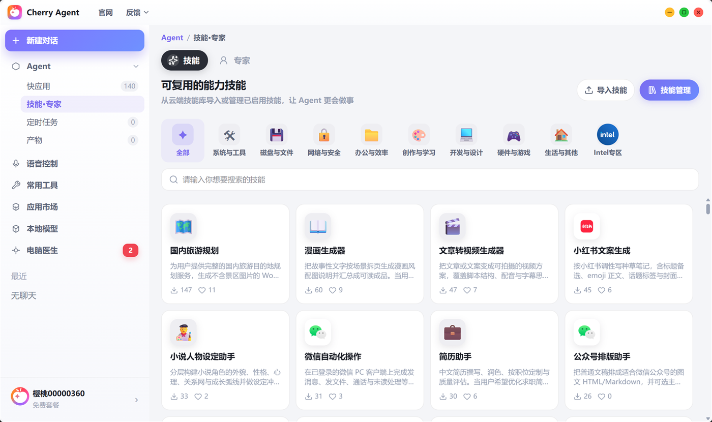The height and width of the screenshot is (422, 712).
Task: Open the 微信自动化操作 WeChat icon
Action: [x=318, y=332]
